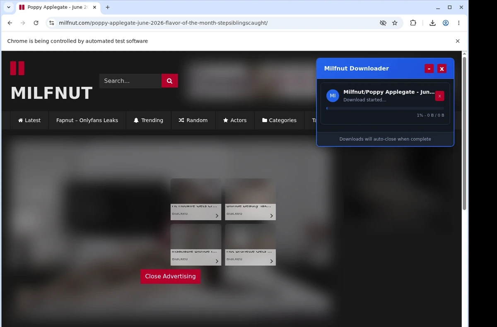
Task: Click "Chrome is being controlled" infobar message
Action: coord(77,41)
